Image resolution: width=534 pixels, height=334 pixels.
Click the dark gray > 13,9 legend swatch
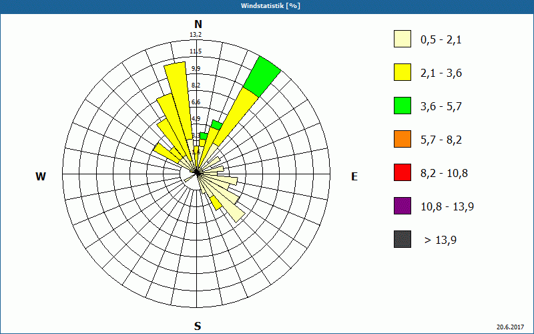[403, 239]
